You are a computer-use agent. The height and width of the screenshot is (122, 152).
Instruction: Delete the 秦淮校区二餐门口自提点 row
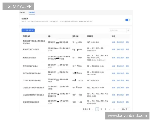(127, 49)
